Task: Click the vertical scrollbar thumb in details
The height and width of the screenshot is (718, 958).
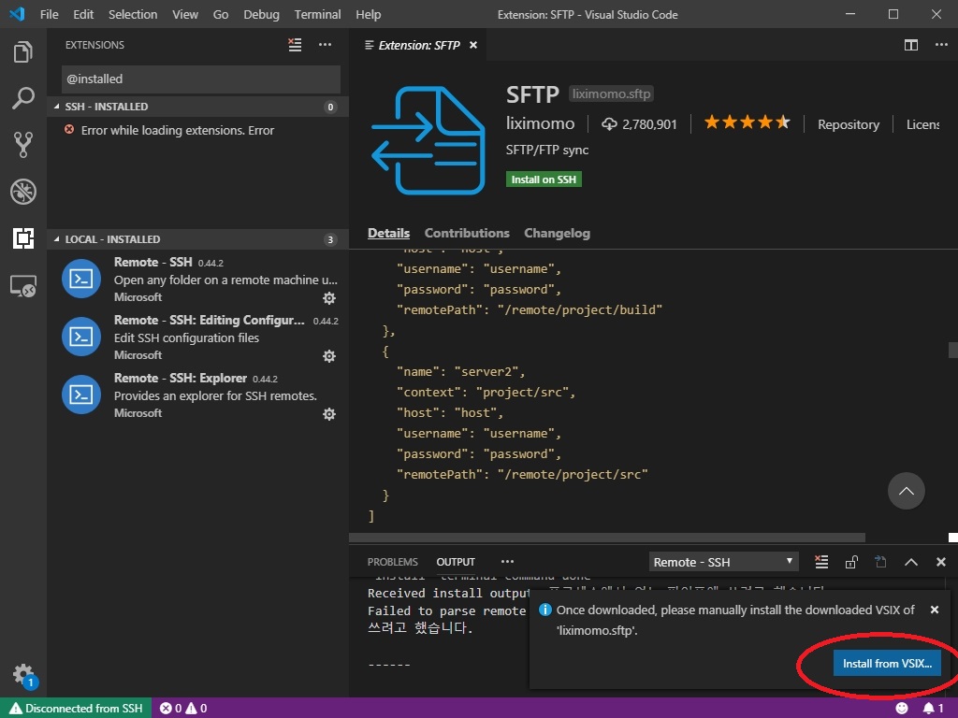Action: coord(952,350)
